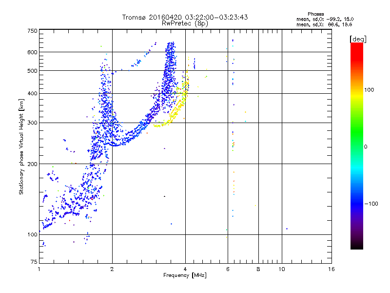
Task: Click the x-axis tick label "6"
Action: tap(228, 269)
